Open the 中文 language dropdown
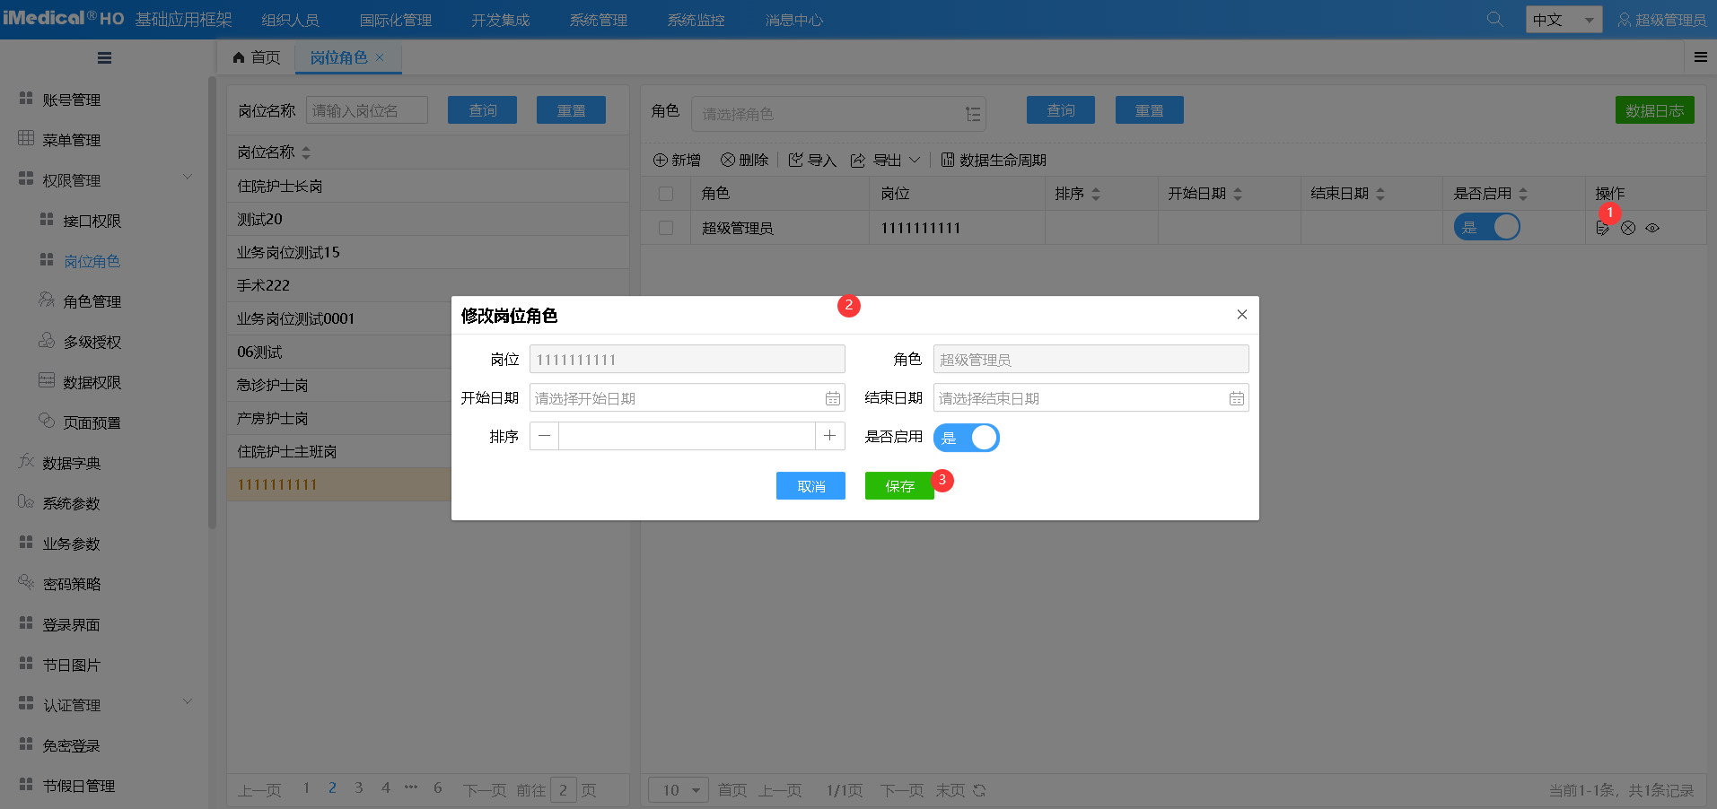The image size is (1717, 809). point(1563,20)
